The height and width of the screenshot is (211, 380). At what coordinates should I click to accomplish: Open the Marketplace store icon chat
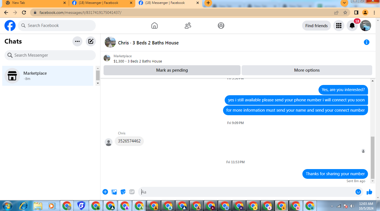tap(12, 76)
